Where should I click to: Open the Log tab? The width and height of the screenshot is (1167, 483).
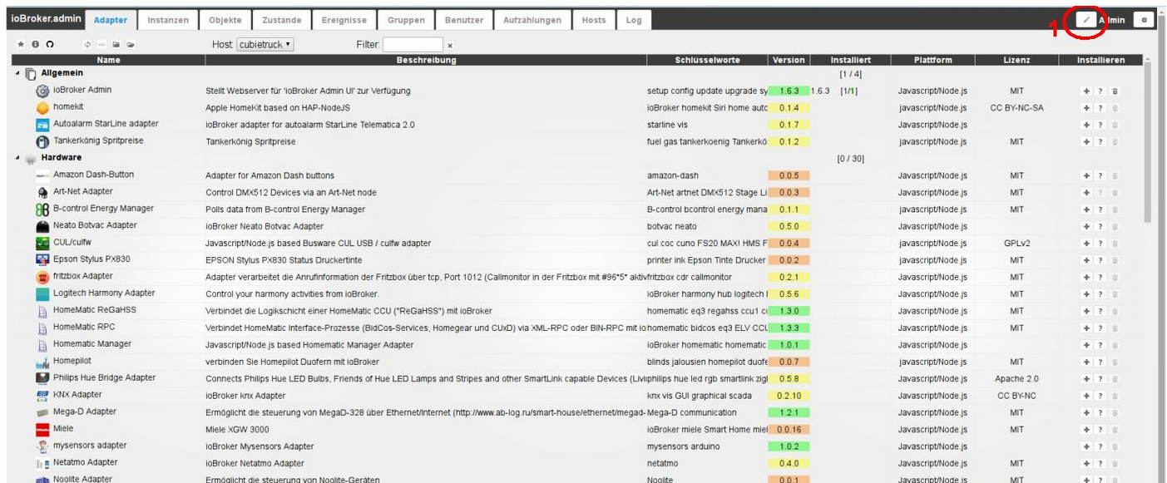pos(634,20)
